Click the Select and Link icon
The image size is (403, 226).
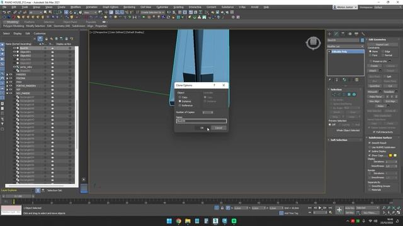click(15, 13)
